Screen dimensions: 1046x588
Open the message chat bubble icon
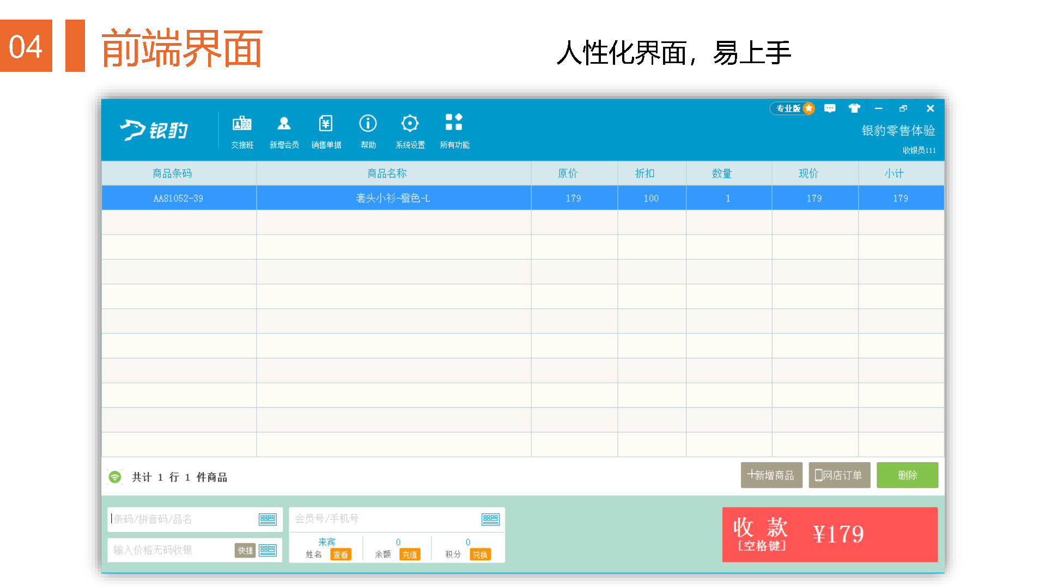829,108
